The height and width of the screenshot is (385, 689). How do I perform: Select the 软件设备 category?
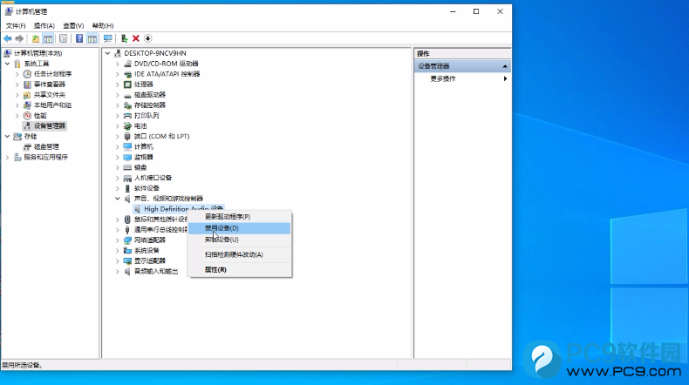[147, 188]
